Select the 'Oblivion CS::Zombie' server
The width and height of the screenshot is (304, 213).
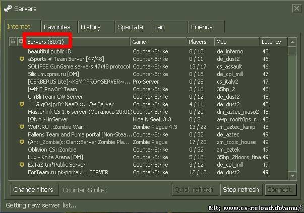coord(148,150)
